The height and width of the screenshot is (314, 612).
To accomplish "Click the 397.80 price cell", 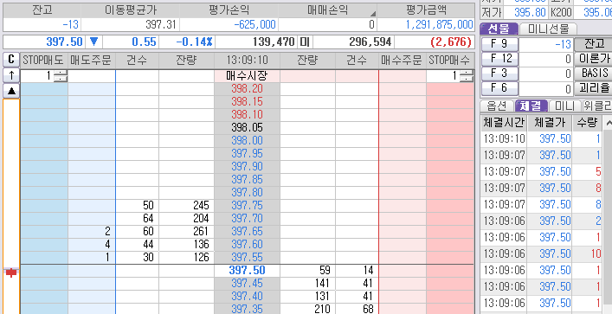I will (247, 192).
